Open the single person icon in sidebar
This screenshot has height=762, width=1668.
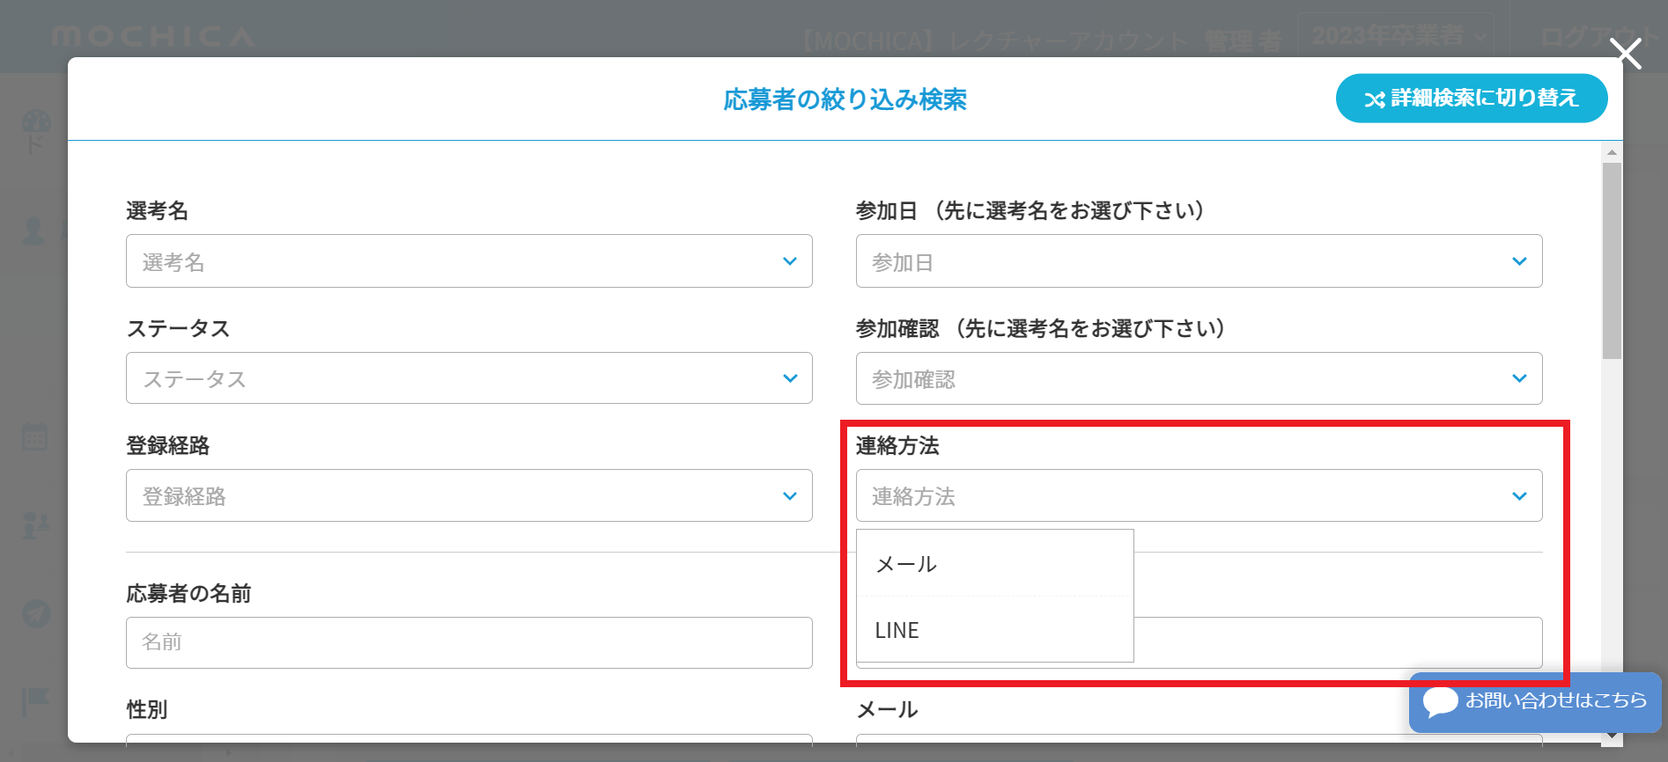click(x=33, y=231)
